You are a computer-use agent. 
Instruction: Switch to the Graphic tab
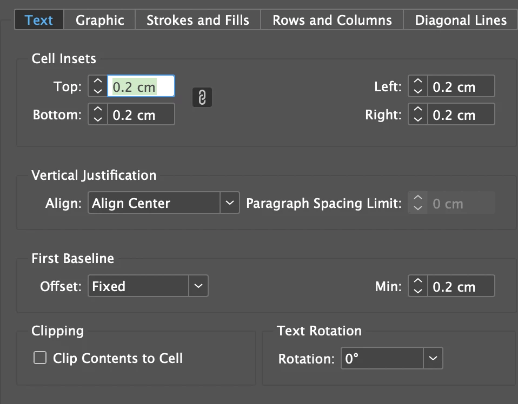[99, 21]
